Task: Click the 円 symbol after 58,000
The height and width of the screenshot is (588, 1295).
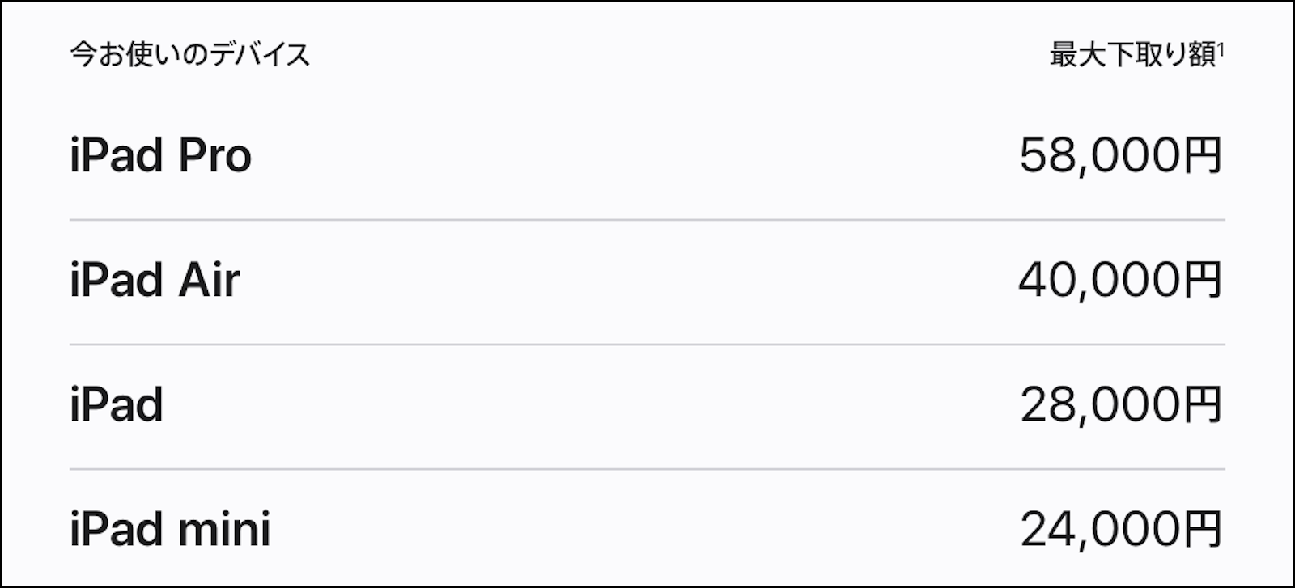Action: pos(1204,155)
